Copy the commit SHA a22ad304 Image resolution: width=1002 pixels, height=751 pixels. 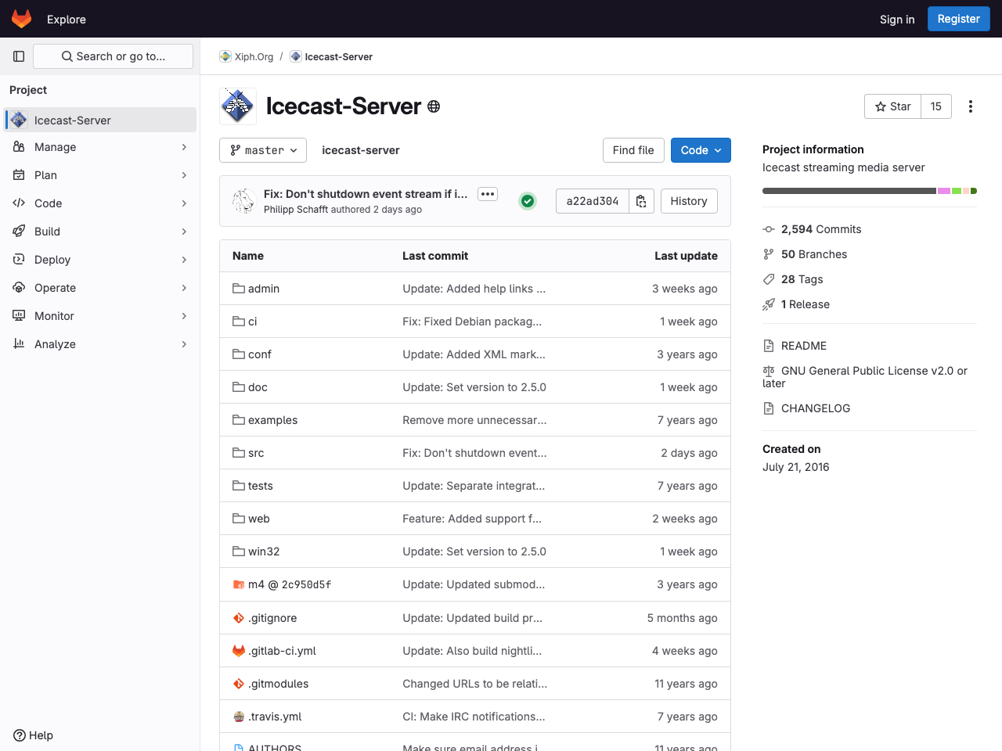click(640, 201)
